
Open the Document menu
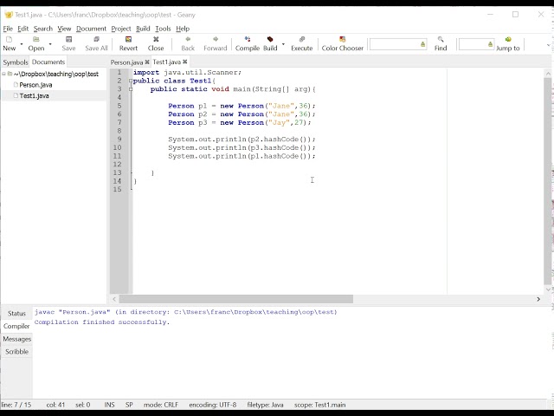(x=91, y=29)
